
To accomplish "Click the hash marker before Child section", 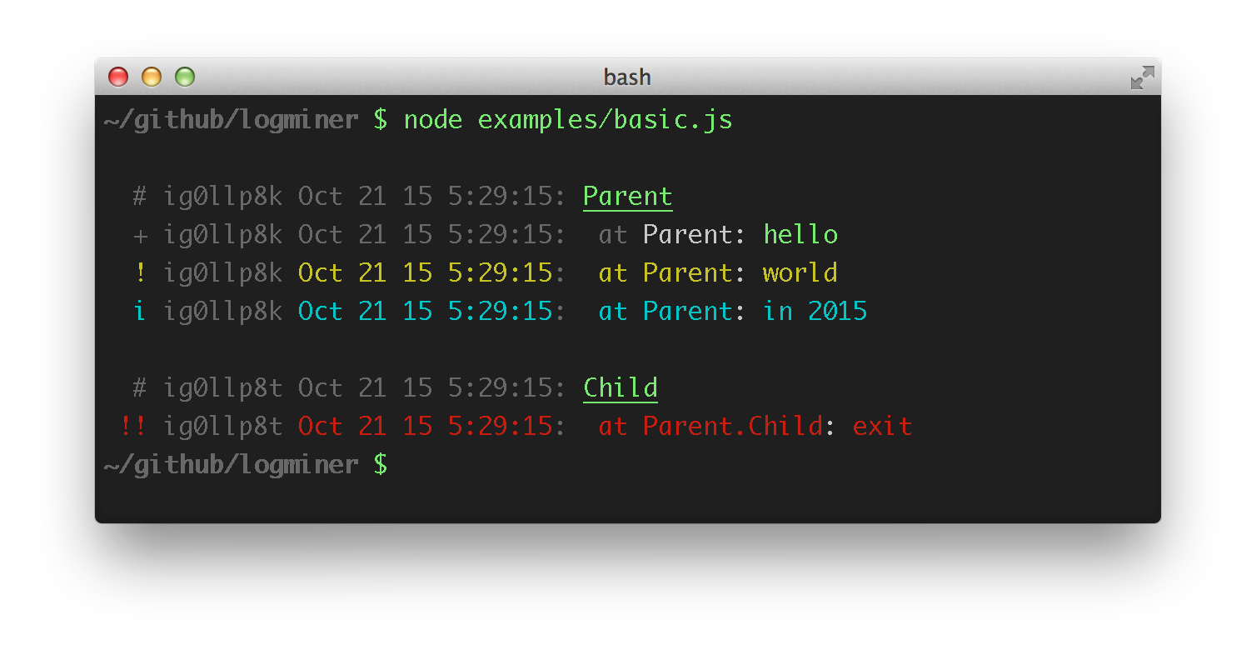I will pos(140,388).
